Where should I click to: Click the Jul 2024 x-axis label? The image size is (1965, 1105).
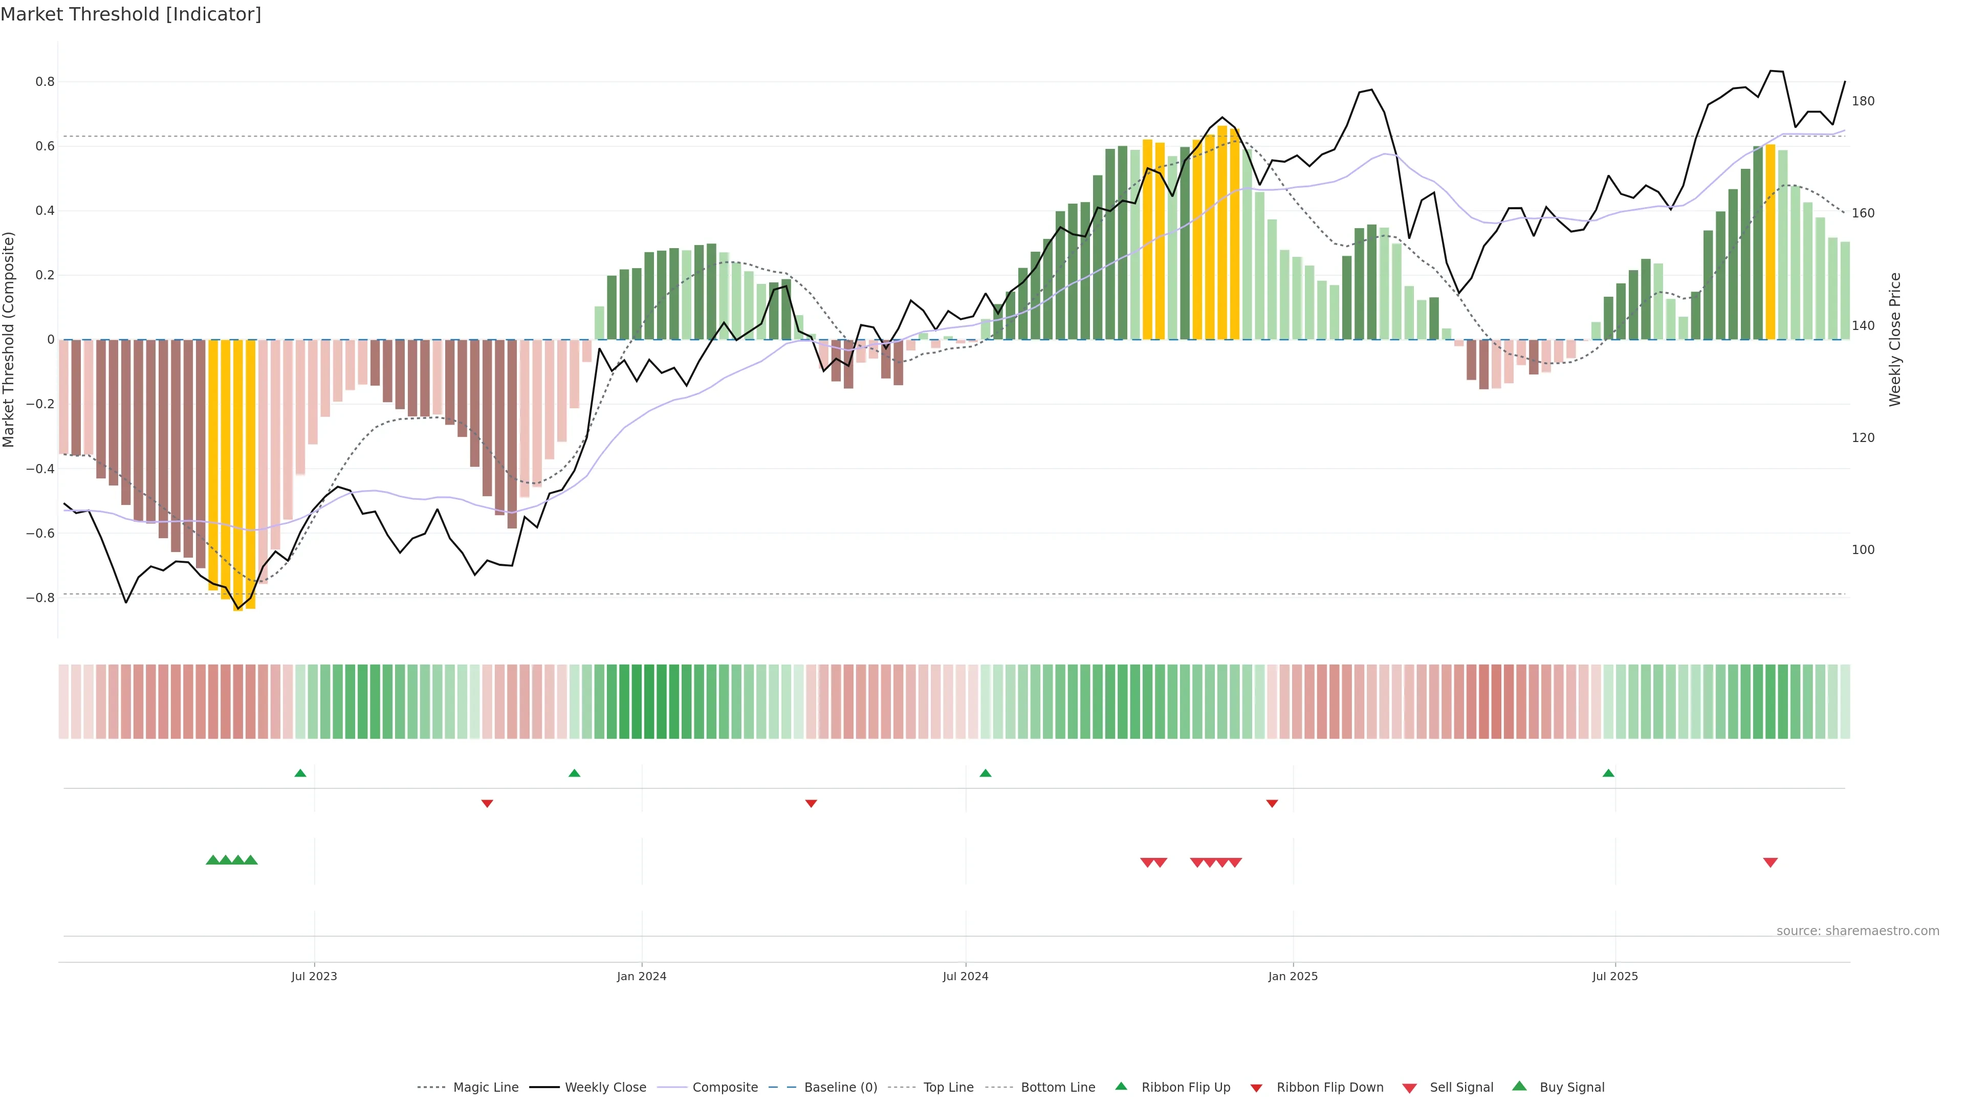coord(965,976)
